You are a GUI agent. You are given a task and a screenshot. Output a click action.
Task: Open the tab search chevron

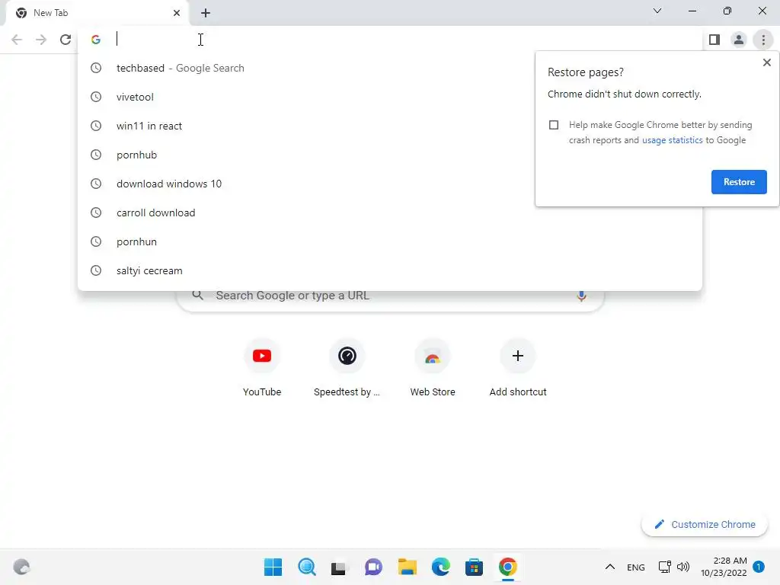pos(657,11)
